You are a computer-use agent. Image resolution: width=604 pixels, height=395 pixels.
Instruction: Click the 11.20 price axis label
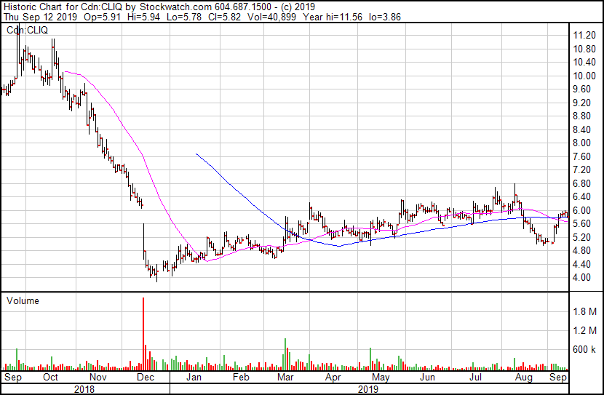click(584, 36)
